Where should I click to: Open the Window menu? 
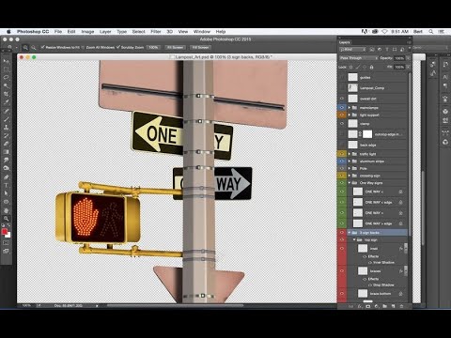[202, 32]
